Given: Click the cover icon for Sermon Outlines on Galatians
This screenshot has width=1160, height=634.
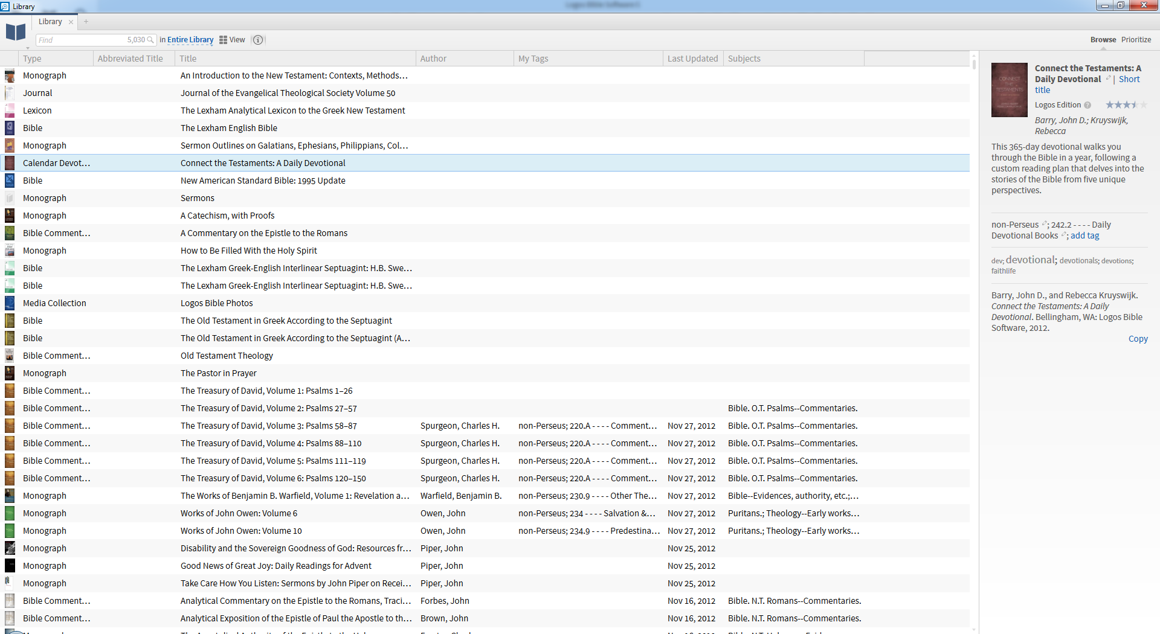Looking at the screenshot, I should coord(10,146).
